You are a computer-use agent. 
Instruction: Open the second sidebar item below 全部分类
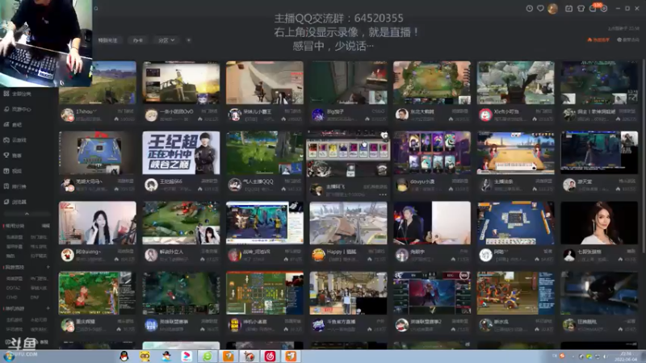point(17,109)
